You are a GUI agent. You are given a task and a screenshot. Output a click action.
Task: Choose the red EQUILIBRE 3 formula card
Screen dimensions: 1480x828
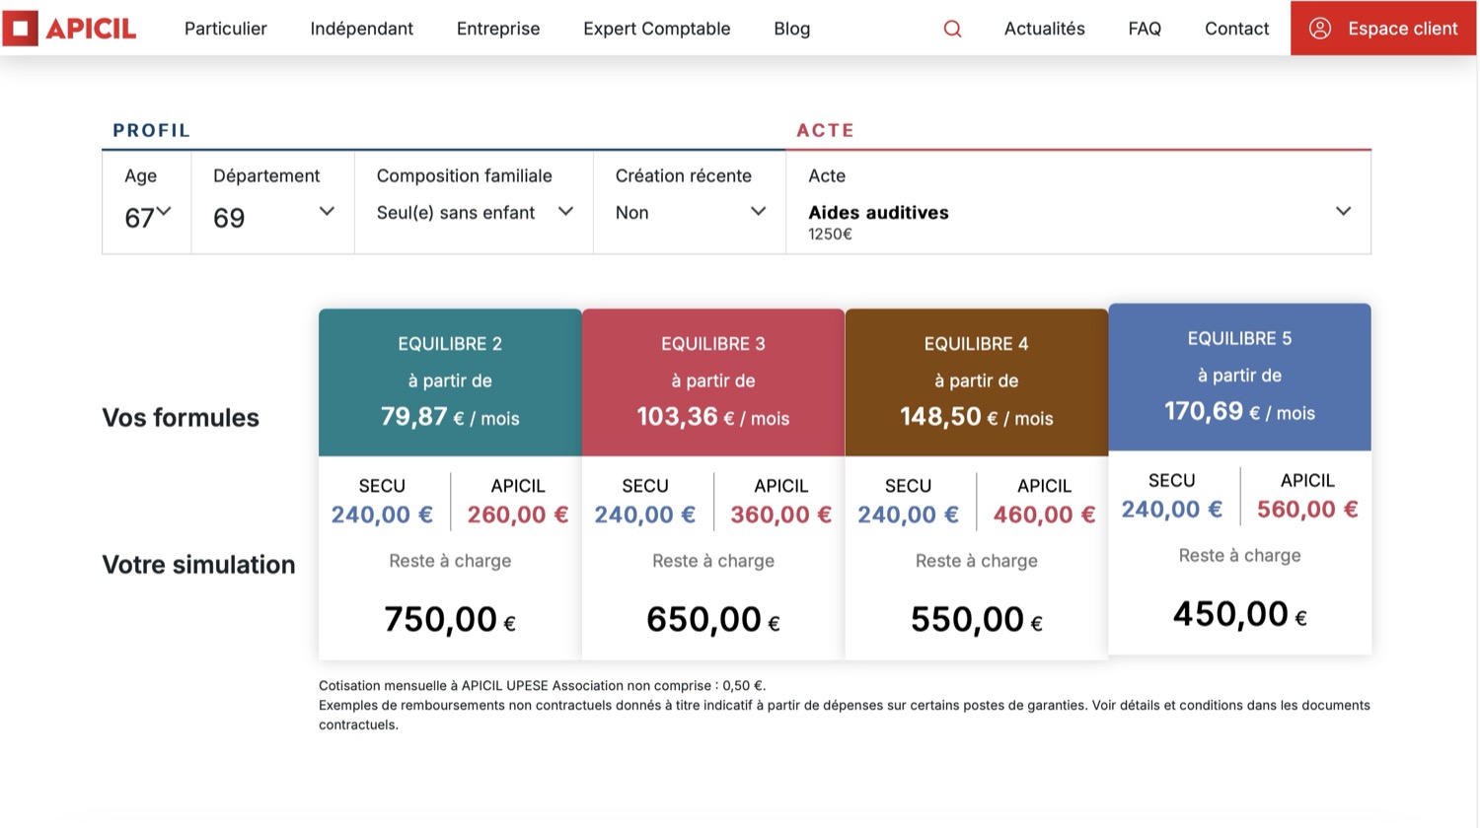(x=713, y=381)
